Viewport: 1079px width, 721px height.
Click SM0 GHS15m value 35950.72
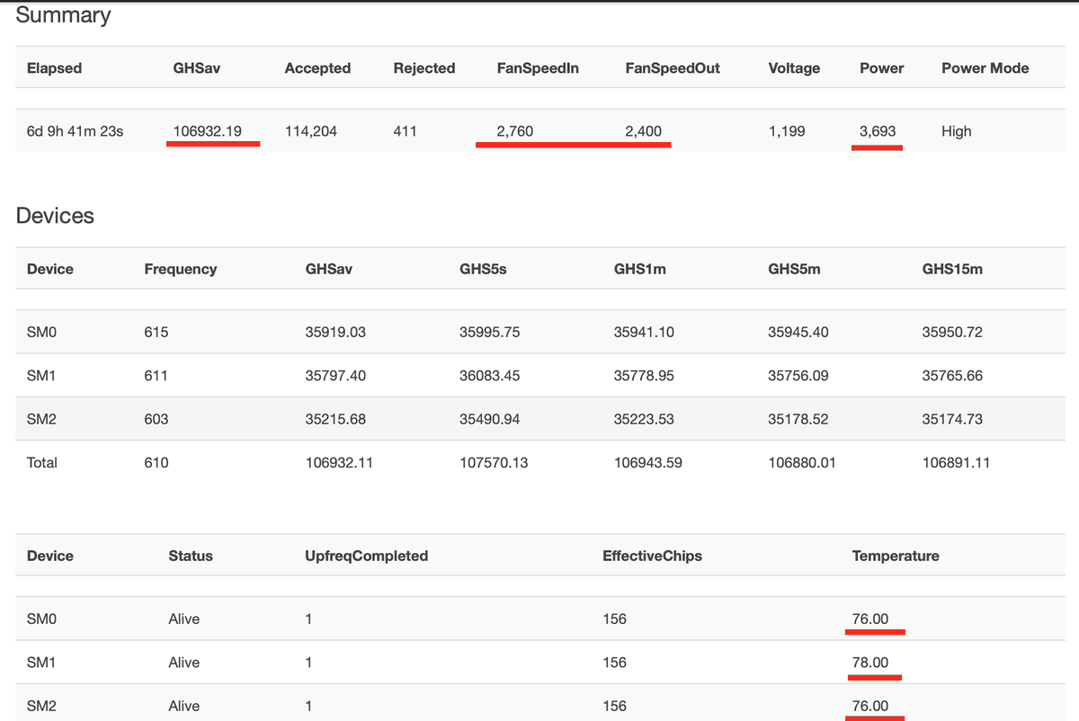[x=952, y=332]
